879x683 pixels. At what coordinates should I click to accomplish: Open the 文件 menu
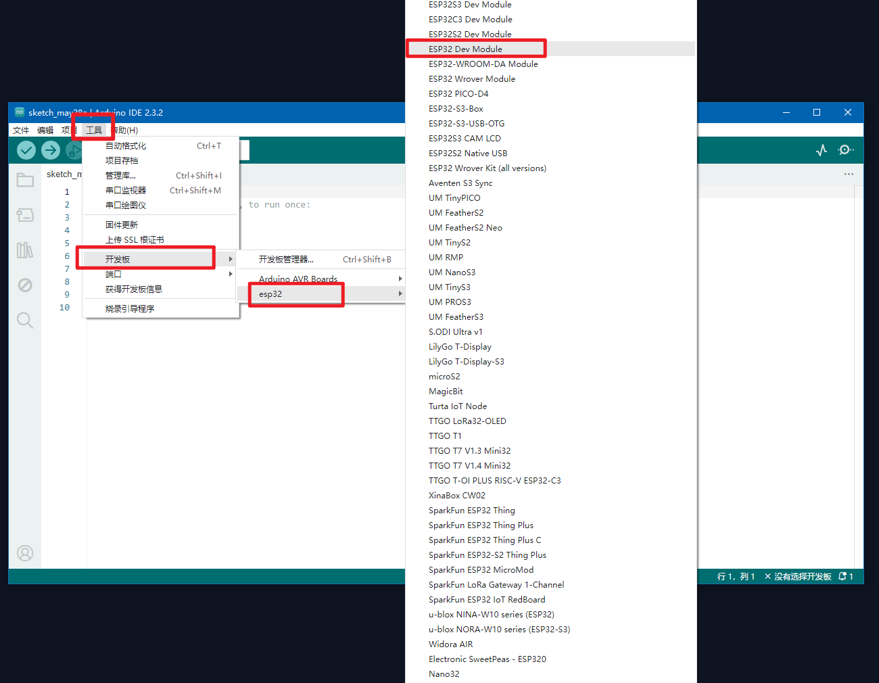point(21,130)
